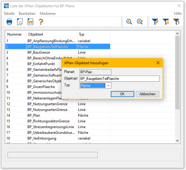Open the edit filter funnel icon
Screen dimensions: 186x170
pyautogui.click(x=155, y=22)
